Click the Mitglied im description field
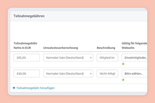This screenshot has height=103, width=155. (x=107, y=58)
